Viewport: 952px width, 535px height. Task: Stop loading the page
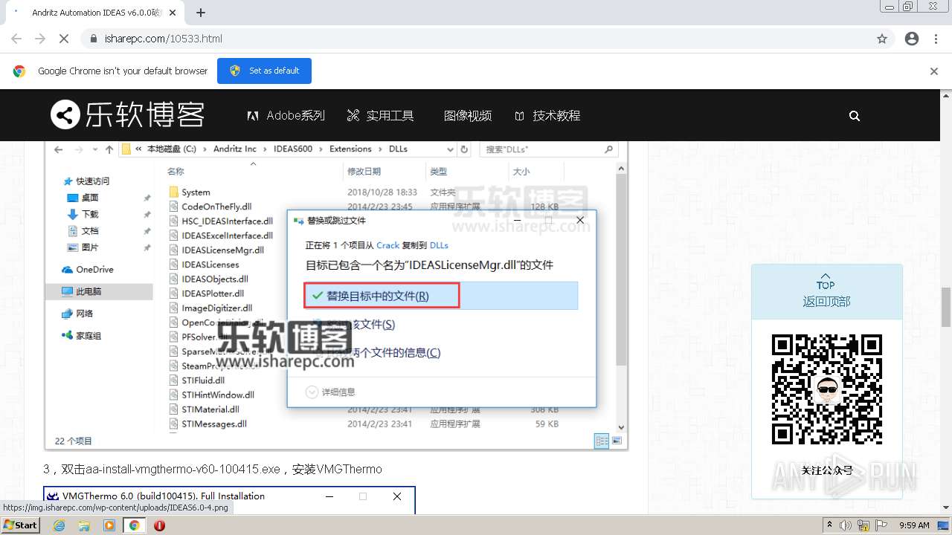64,39
